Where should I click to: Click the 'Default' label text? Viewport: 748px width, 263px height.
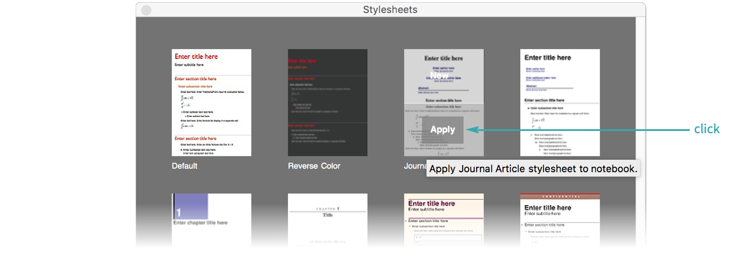click(184, 166)
